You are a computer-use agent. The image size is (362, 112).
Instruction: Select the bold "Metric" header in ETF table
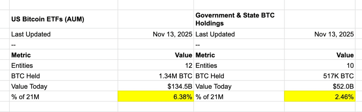coord(21,55)
